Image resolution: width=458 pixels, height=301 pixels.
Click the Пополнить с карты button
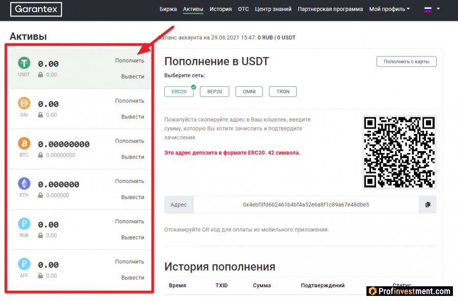point(406,62)
